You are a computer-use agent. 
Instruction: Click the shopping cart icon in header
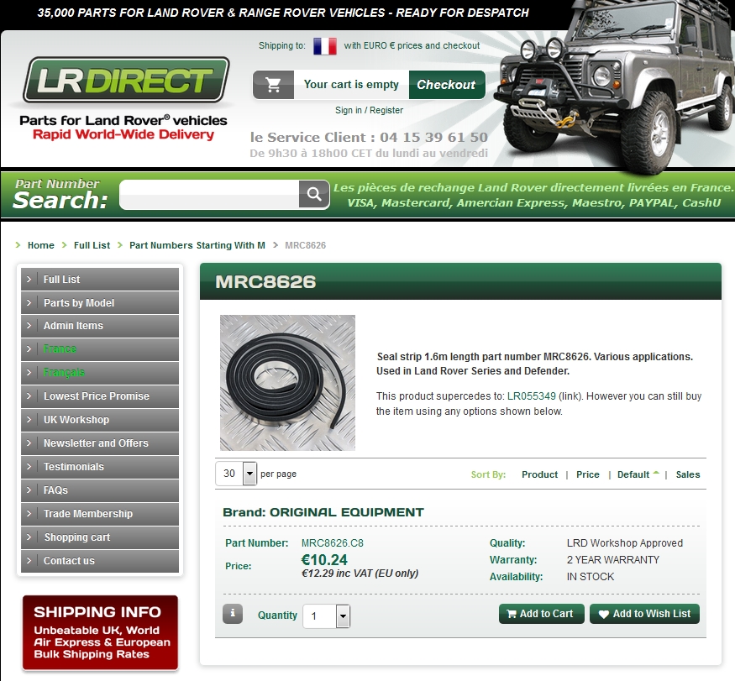(x=273, y=85)
